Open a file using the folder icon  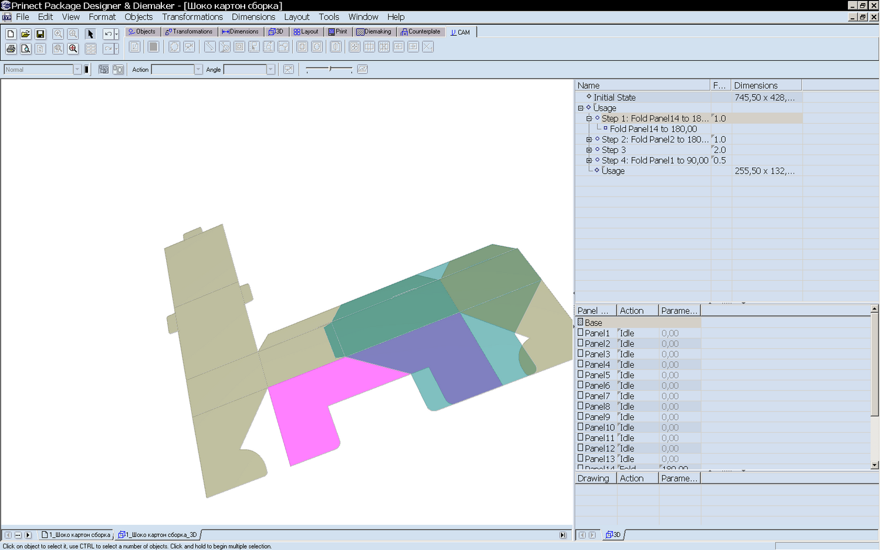pos(25,34)
